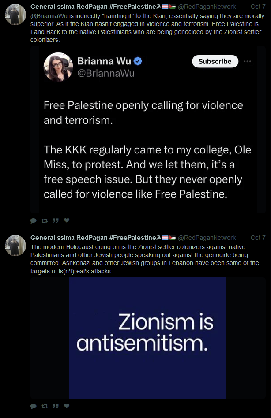Like the first post about Brianna Wu
This screenshot has height=418, width=271.
67,220
